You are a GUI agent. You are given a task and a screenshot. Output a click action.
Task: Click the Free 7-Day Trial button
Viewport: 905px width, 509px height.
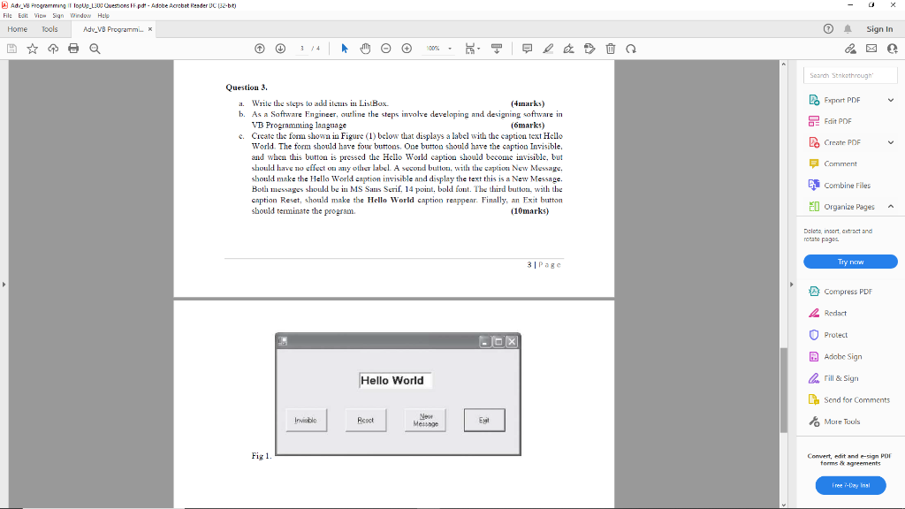point(849,484)
